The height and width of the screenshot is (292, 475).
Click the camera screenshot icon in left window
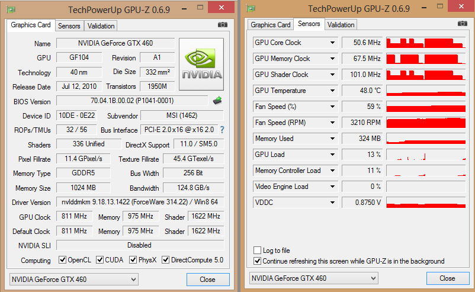[x=222, y=24]
